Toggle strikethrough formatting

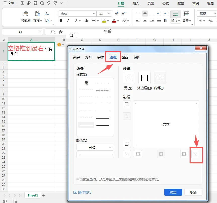(86, 21)
